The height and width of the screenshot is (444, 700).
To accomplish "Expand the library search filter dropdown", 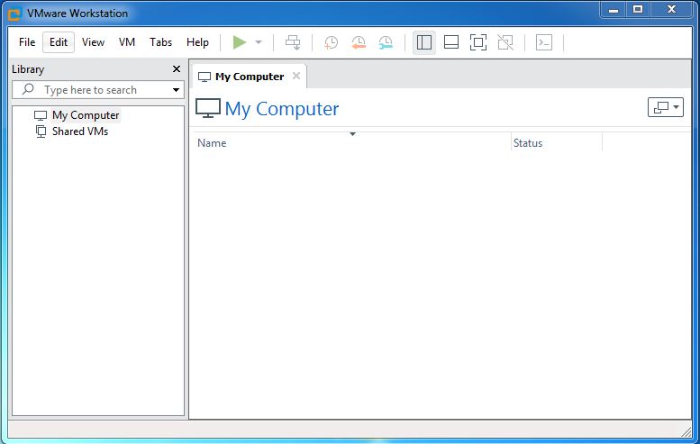I will [x=176, y=90].
